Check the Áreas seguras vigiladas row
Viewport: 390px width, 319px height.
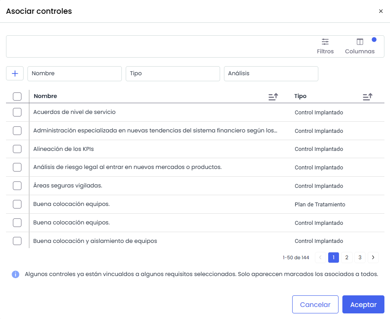click(x=17, y=186)
